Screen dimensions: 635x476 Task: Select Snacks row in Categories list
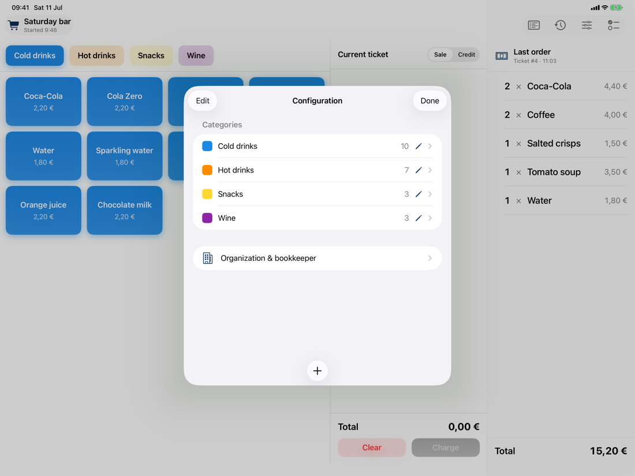click(317, 194)
